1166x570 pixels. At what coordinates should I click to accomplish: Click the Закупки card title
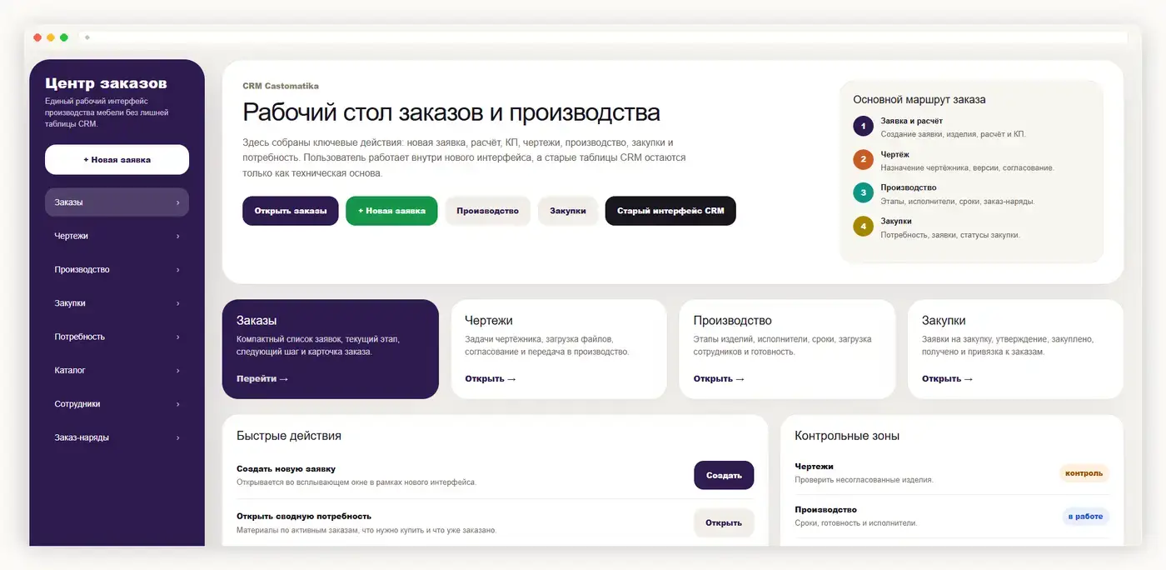[x=944, y=320]
